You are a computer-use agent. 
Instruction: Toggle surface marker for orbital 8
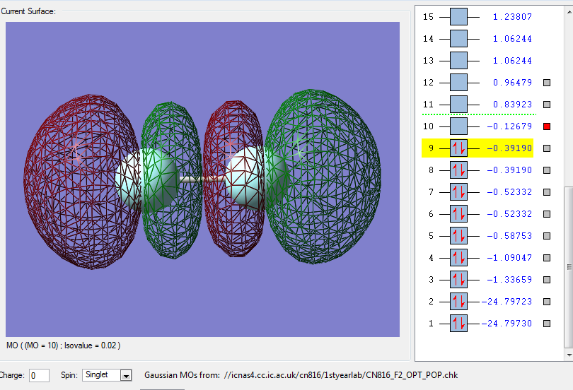coord(547,170)
